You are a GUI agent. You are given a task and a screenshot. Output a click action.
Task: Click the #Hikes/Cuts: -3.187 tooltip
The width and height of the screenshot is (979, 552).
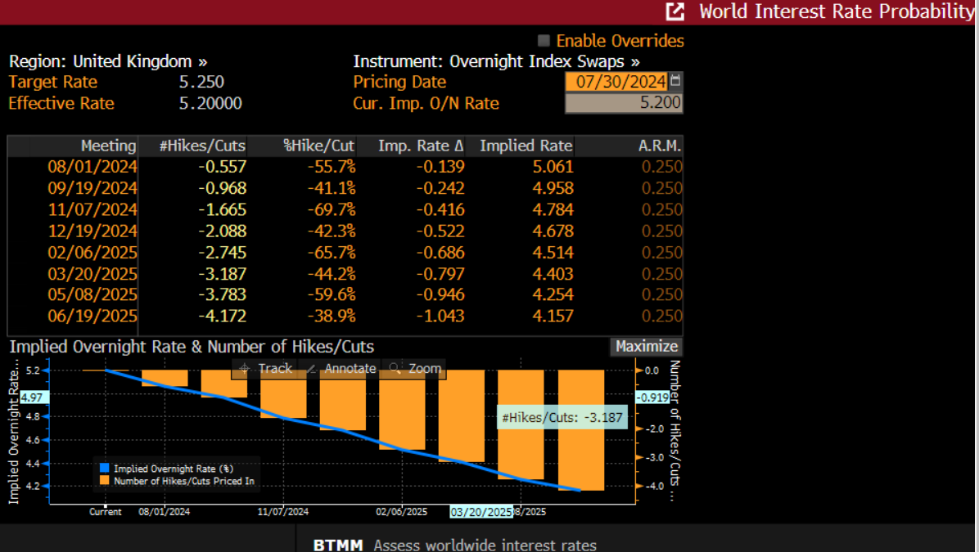tap(562, 417)
